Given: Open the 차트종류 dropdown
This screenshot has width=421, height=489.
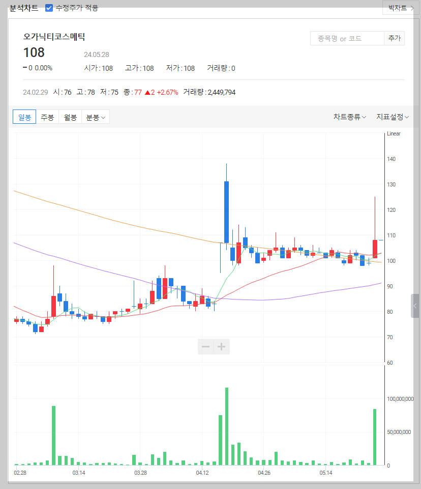Looking at the screenshot, I should 350,117.
